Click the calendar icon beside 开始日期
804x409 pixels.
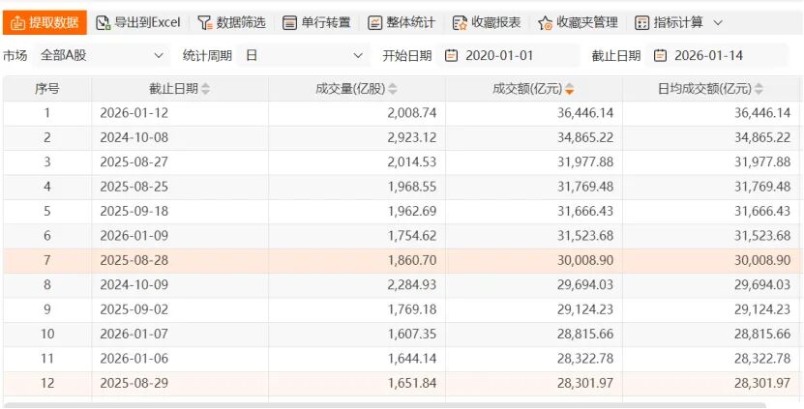pyautogui.click(x=451, y=55)
